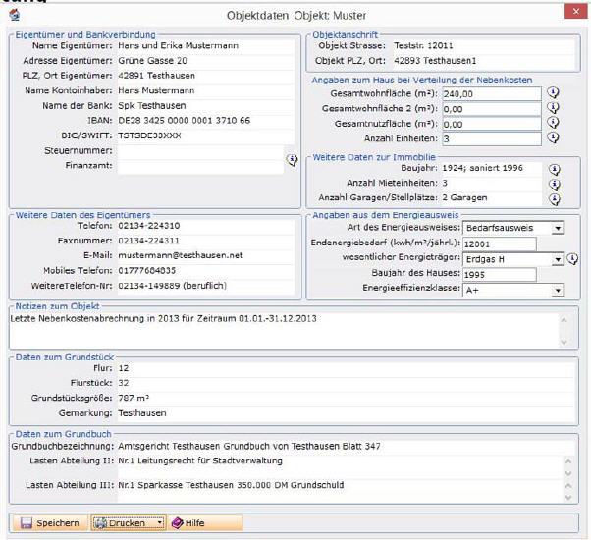591x540 pixels.
Task: Open Energieeffizienzklasse A+ dropdown
Action: click(x=558, y=291)
